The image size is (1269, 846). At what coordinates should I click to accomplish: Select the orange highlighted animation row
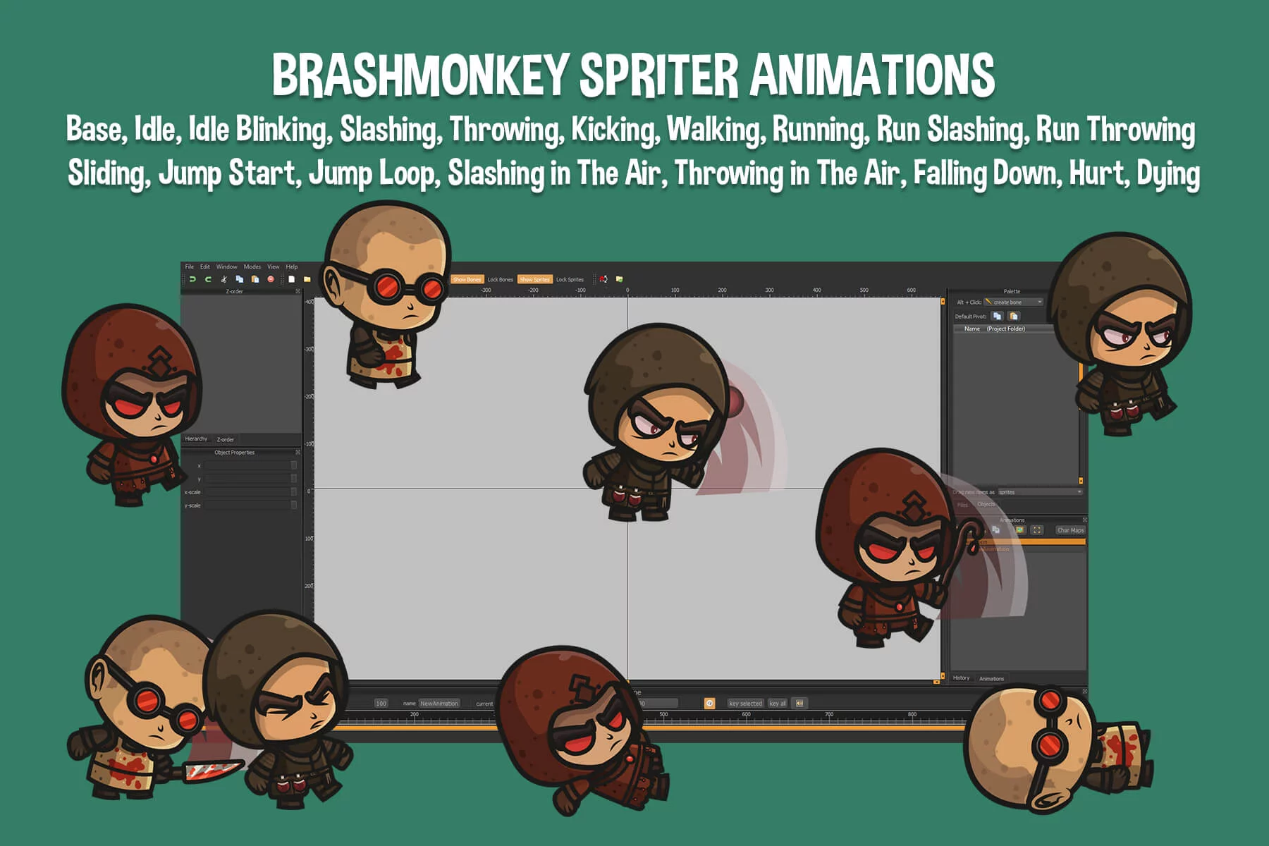(1026, 541)
